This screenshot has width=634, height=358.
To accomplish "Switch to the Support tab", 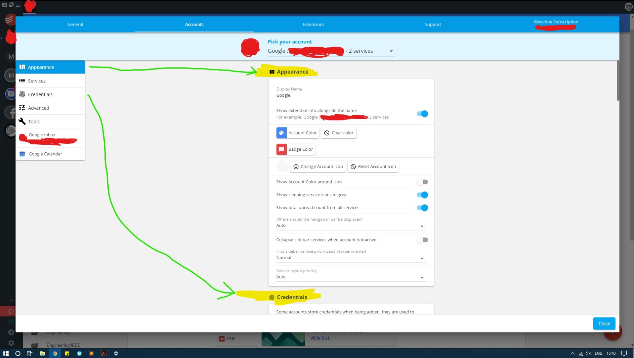I will [432, 24].
